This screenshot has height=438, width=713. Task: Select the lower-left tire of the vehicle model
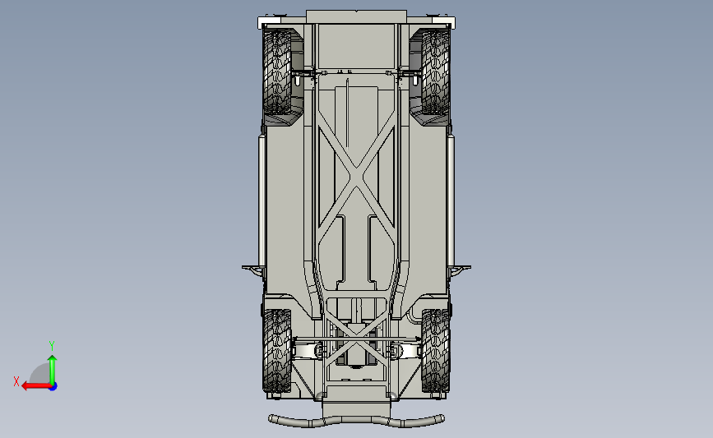pyautogui.click(x=277, y=350)
